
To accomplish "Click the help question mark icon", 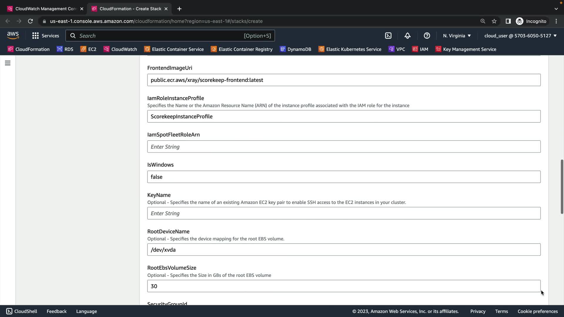I will pyautogui.click(x=427, y=36).
